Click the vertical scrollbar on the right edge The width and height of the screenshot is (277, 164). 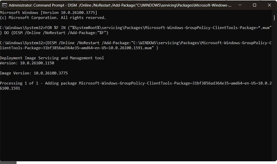[275, 87]
